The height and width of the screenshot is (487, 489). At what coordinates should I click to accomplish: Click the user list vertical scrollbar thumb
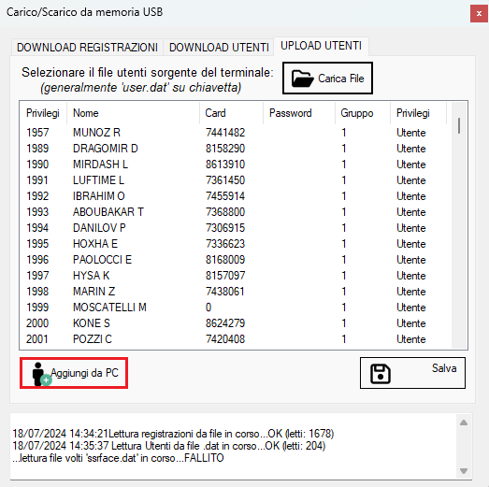click(x=459, y=125)
